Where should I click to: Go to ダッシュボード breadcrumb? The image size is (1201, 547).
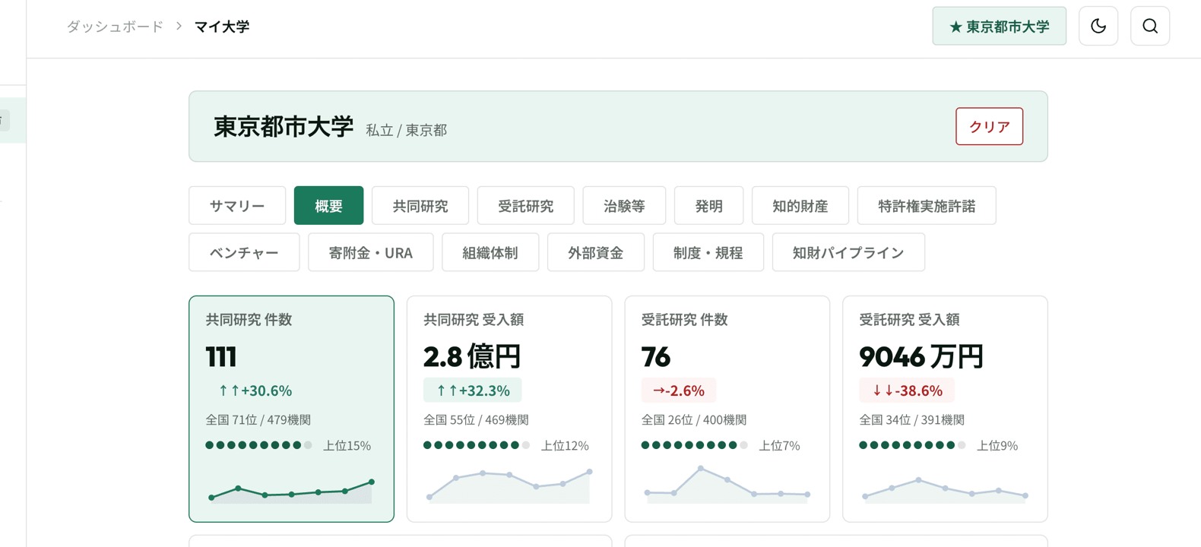click(115, 27)
